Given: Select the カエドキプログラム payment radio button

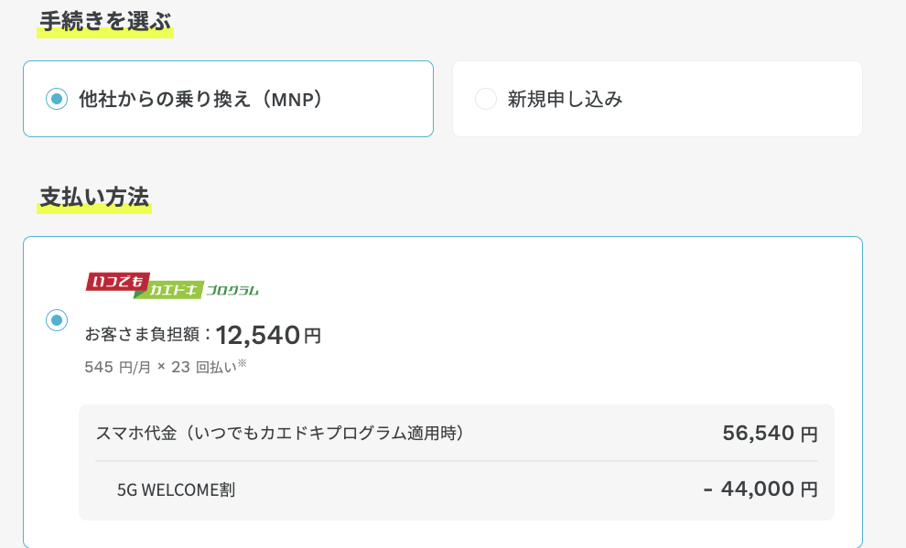Looking at the screenshot, I should 57,320.
